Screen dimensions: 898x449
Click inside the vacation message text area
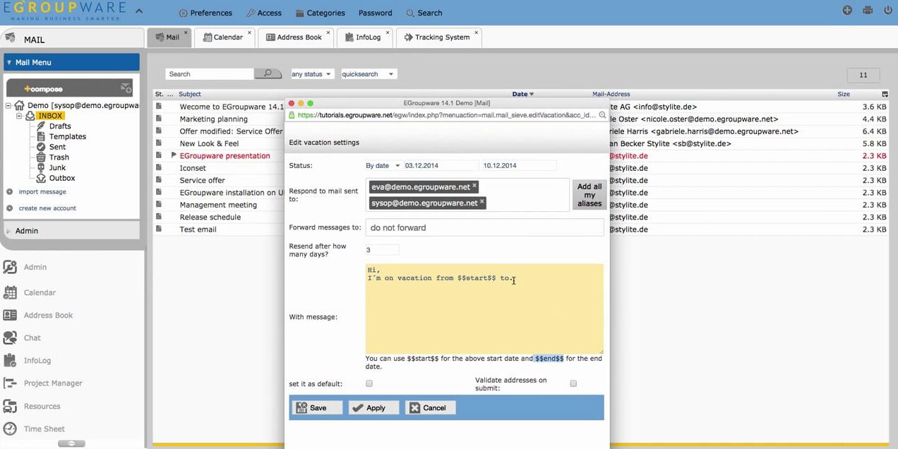484,309
